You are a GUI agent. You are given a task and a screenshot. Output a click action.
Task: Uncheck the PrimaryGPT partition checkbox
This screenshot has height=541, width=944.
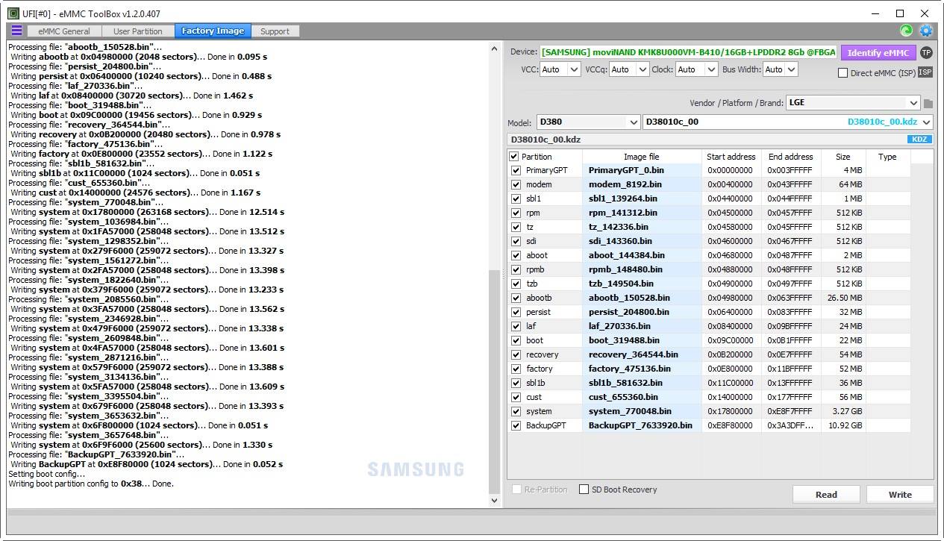coord(516,170)
